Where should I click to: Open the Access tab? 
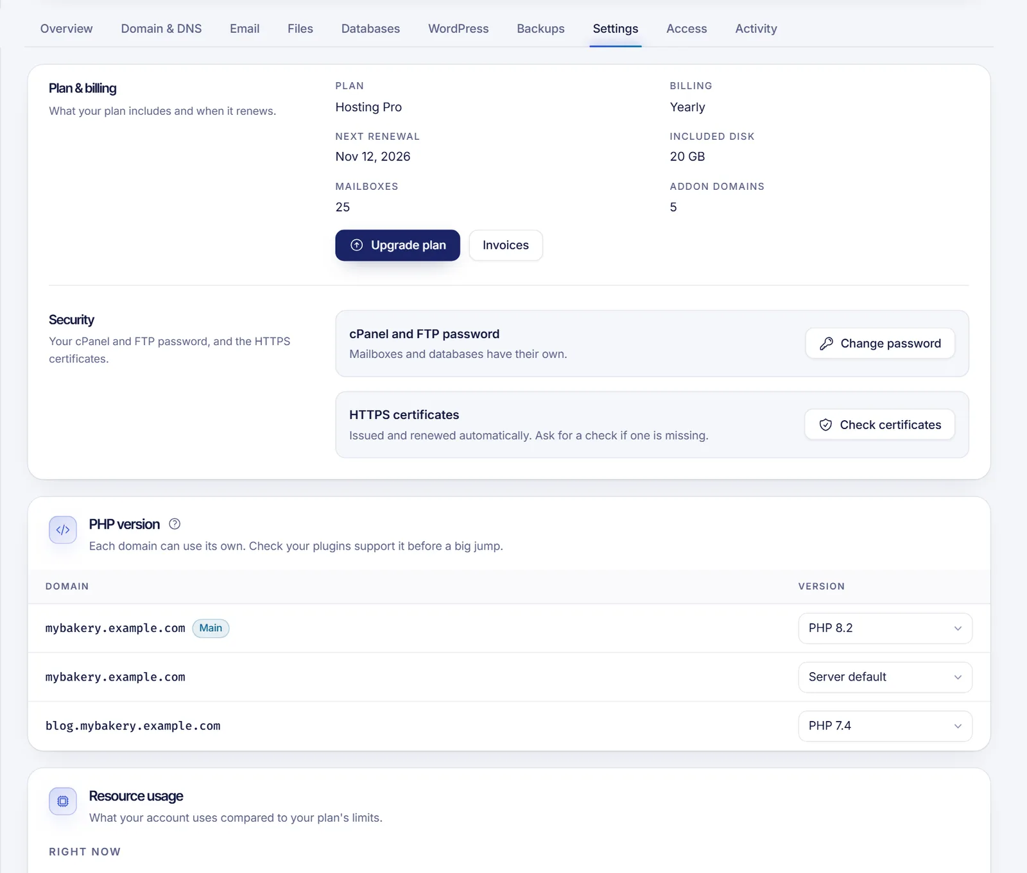pos(686,29)
